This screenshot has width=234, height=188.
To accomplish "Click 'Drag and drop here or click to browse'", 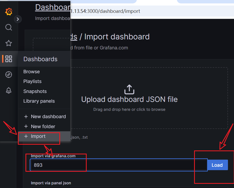I will pyautogui.click(x=129, y=109).
